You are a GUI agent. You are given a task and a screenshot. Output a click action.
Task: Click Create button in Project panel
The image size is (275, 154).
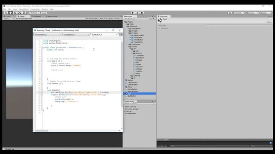click(128, 19)
